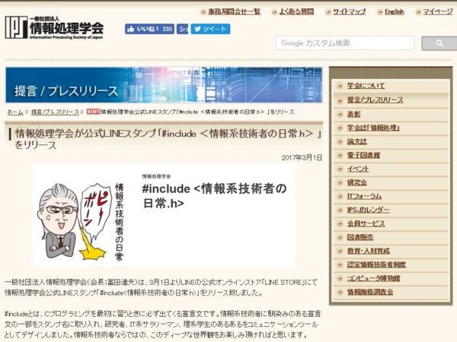Image resolution: width=457 pixels, height=342 pixels.
Task: Open 研究会 in the sidebar
Action: click(356, 182)
